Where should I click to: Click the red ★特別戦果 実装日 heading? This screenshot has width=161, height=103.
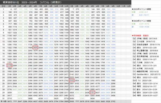click(140, 36)
